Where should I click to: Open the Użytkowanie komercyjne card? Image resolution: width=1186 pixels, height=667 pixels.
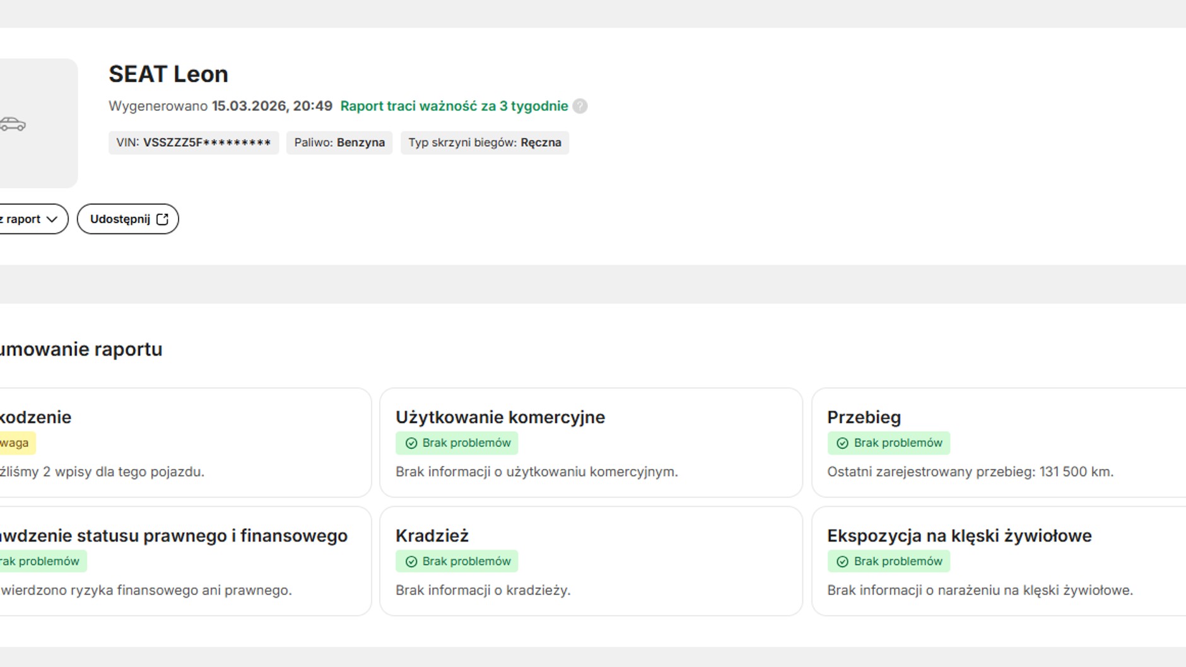pos(590,442)
